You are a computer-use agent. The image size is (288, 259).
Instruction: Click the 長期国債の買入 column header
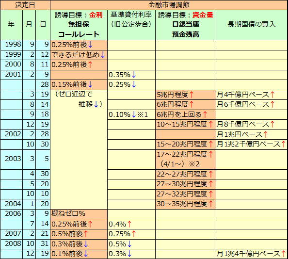[252, 25]
